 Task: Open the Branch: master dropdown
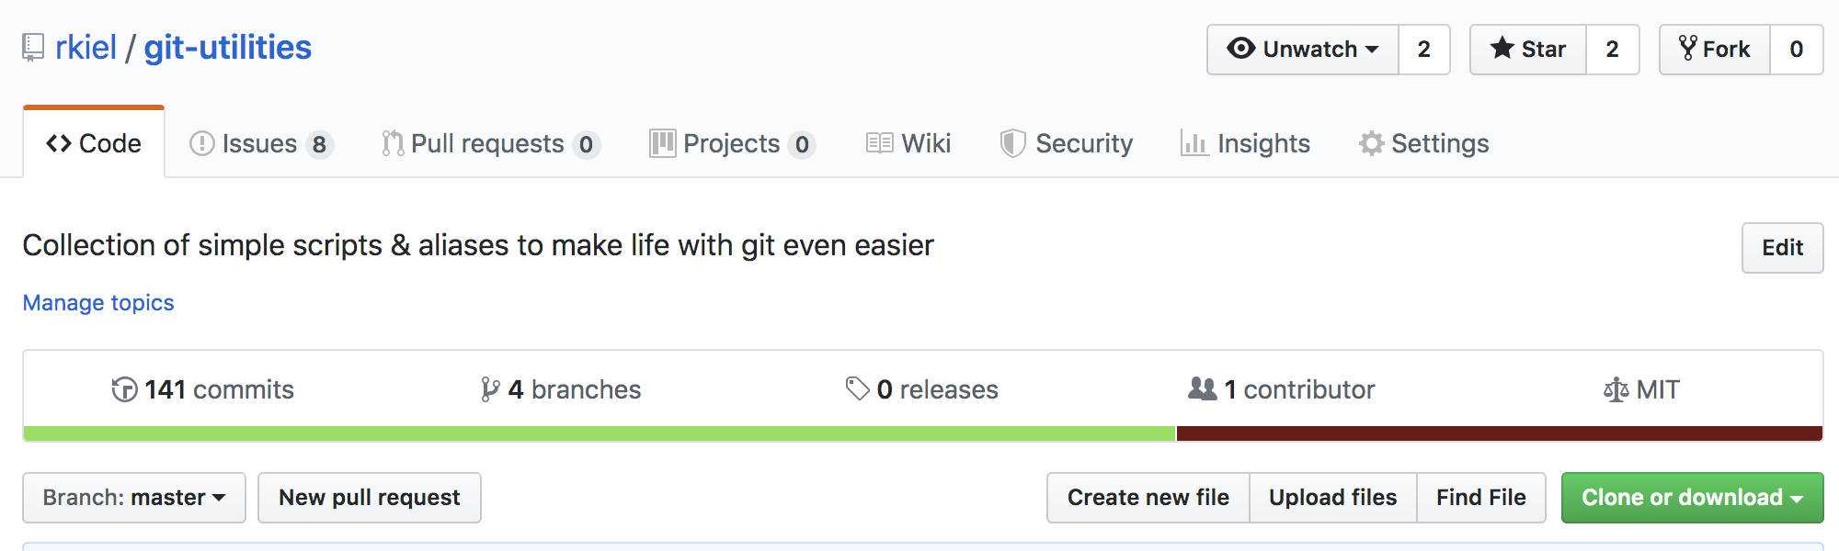pos(134,498)
